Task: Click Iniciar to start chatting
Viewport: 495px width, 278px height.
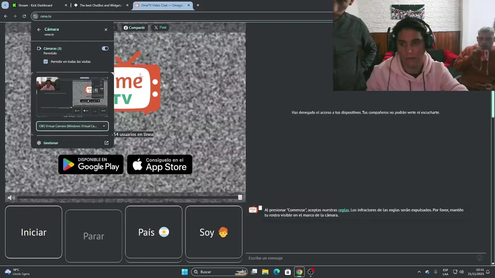Action: tap(34, 232)
